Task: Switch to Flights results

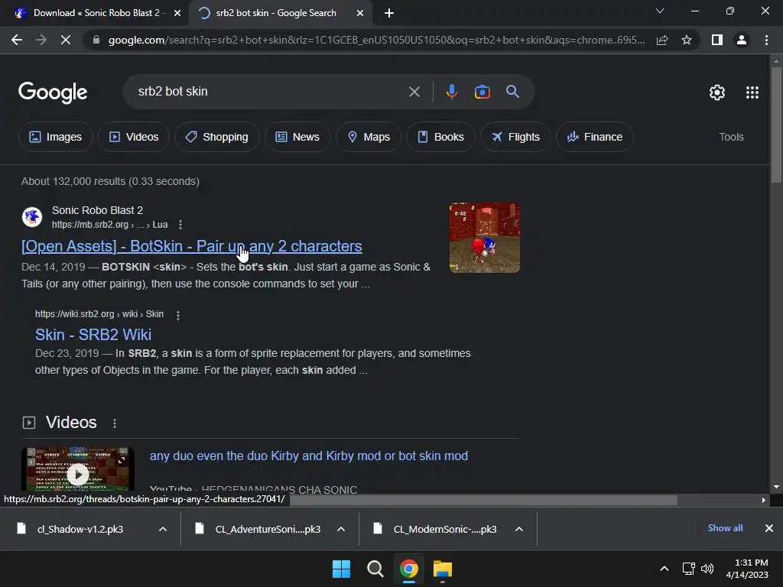Action: pos(515,137)
